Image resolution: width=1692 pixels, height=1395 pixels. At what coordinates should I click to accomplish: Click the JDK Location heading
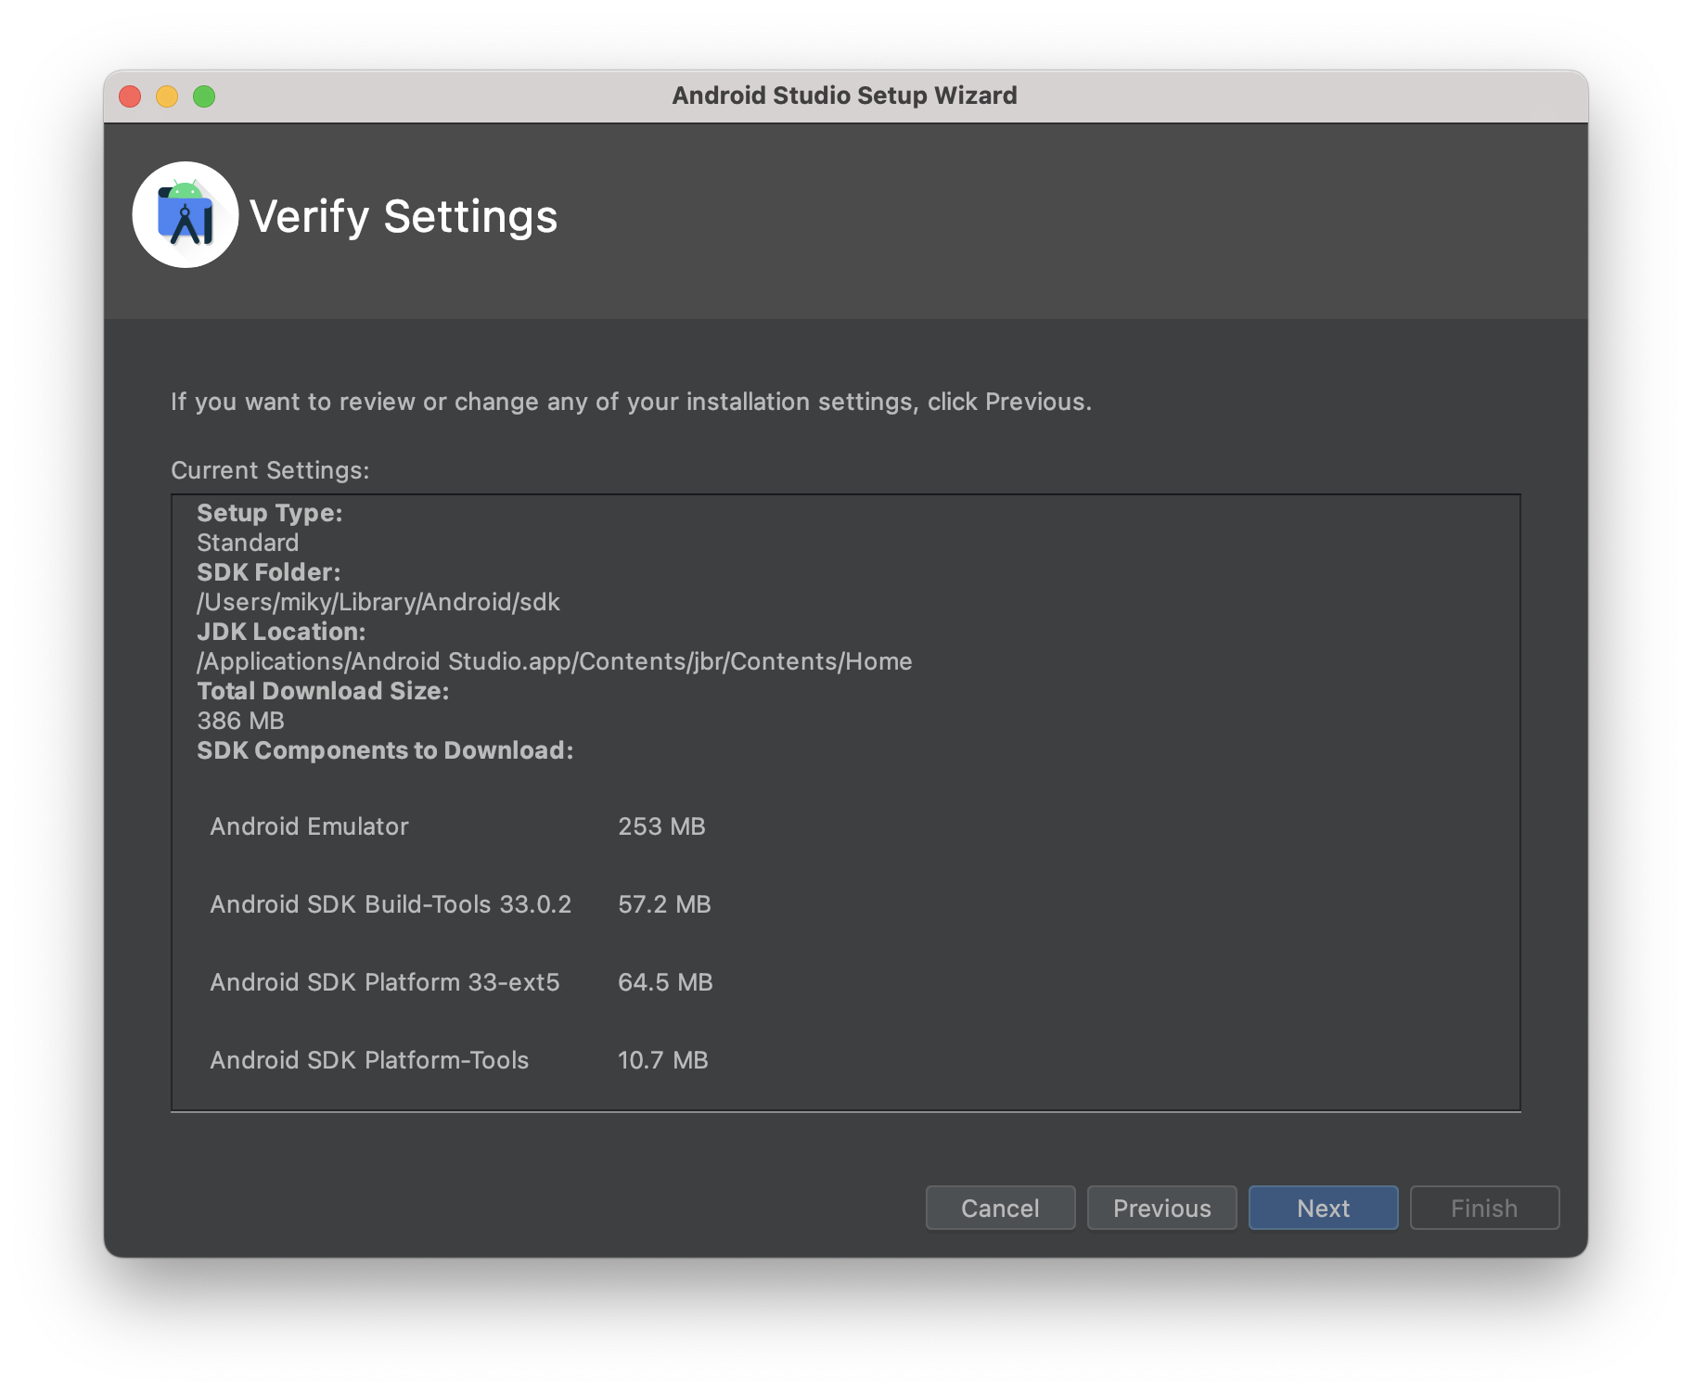[281, 632]
